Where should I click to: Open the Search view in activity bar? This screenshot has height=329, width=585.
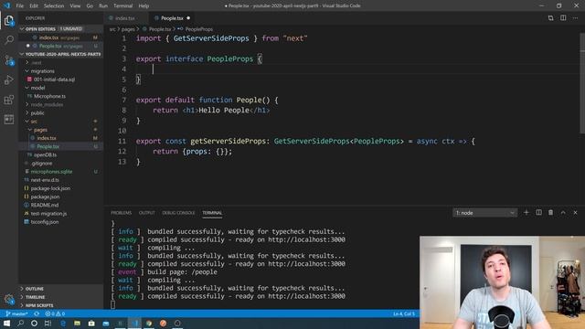click(9, 40)
